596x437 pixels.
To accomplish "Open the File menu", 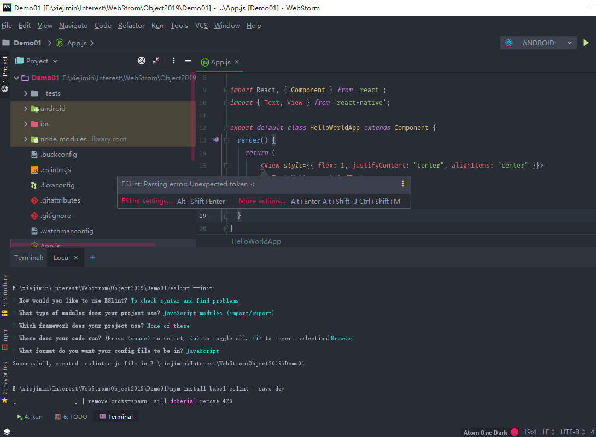I will point(7,26).
